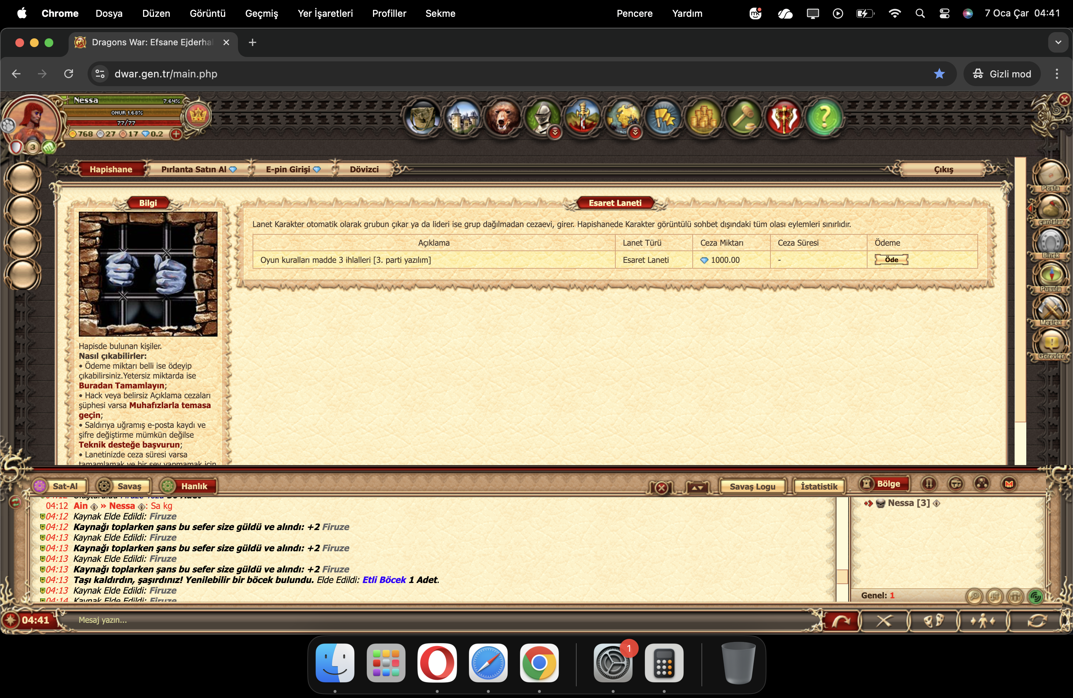Viewport: 1073px width, 698px height.
Task: Click the shield icon under portrait
Action: pos(16,147)
